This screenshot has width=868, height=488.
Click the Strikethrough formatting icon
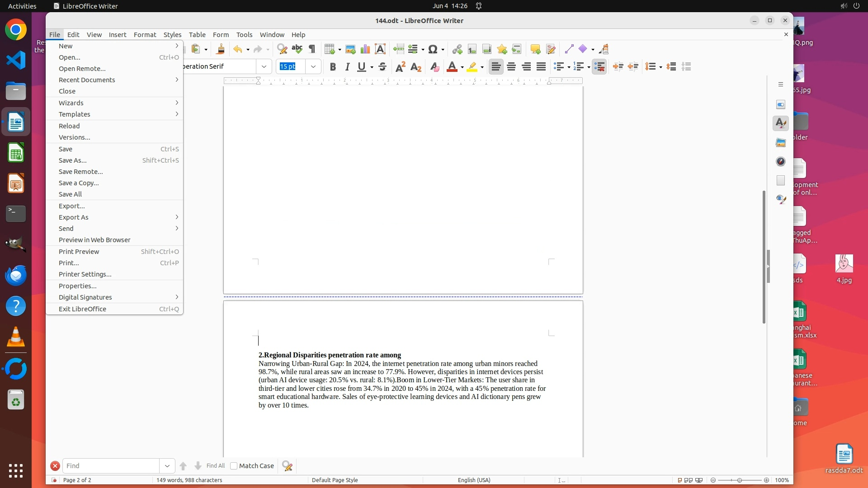(x=382, y=67)
